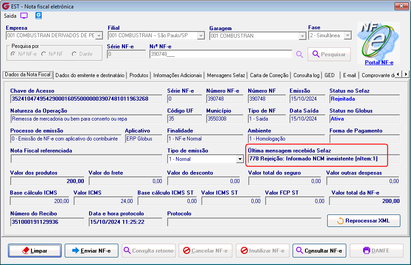Expand the Empresa dropdown
The image size is (411, 265).
click(99, 35)
